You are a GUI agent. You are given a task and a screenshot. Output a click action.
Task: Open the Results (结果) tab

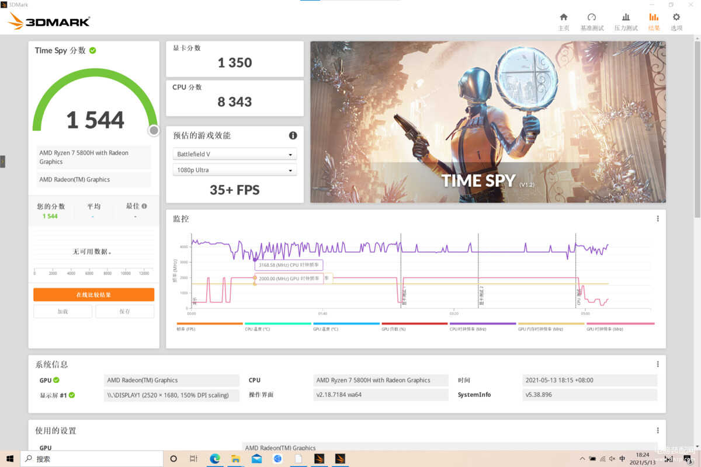tap(654, 22)
